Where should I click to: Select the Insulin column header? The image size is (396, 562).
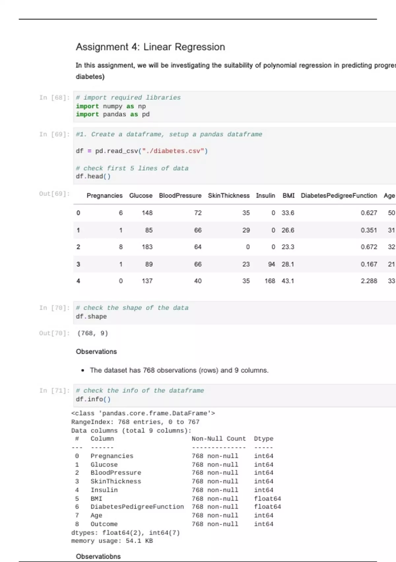coord(265,196)
